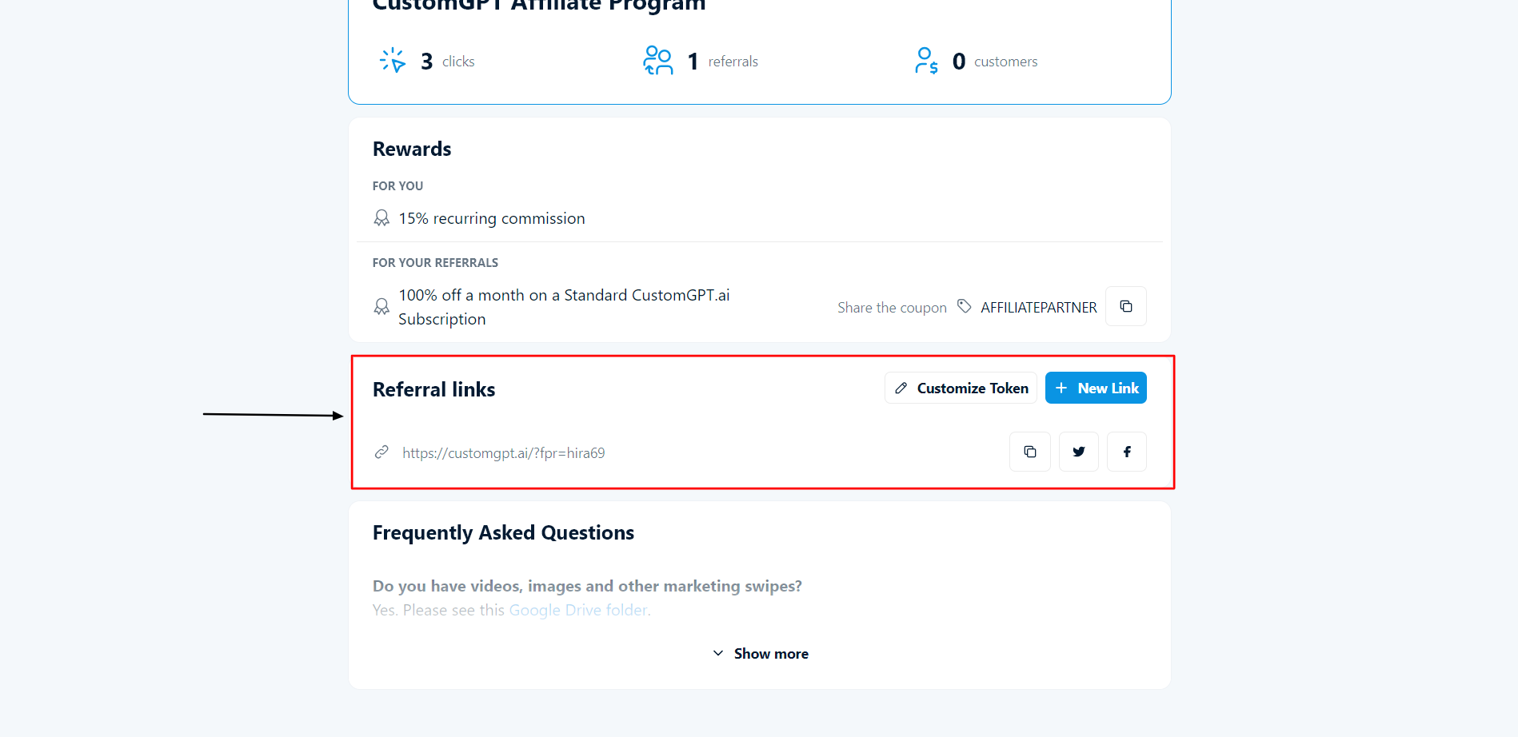
Task: Click the award icon beside 15% commission
Action: (381, 218)
